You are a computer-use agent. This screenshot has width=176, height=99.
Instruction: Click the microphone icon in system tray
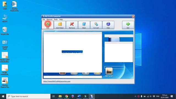pos(141,96)
